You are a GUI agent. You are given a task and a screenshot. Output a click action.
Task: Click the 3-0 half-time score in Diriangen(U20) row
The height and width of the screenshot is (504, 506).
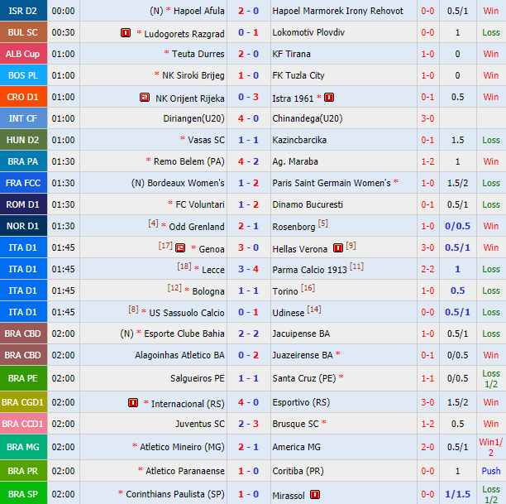[x=427, y=118]
